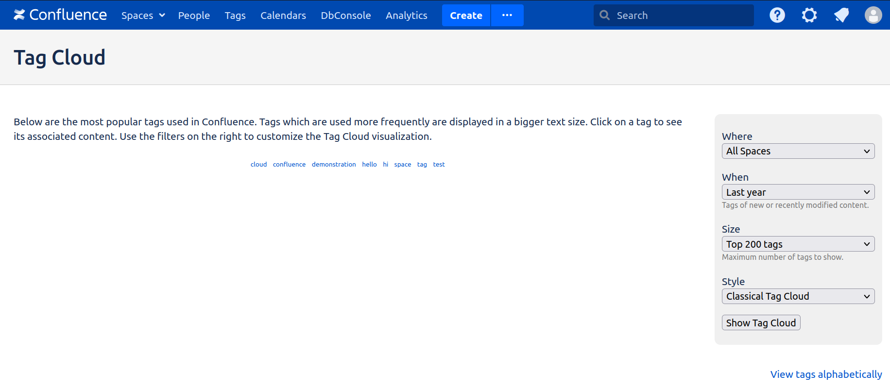The image size is (890, 390).
Task: Click the three-dots more create options
Action: [x=507, y=15]
